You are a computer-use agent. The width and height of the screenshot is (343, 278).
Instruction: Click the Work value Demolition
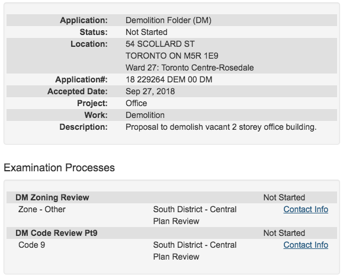click(145, 115)
